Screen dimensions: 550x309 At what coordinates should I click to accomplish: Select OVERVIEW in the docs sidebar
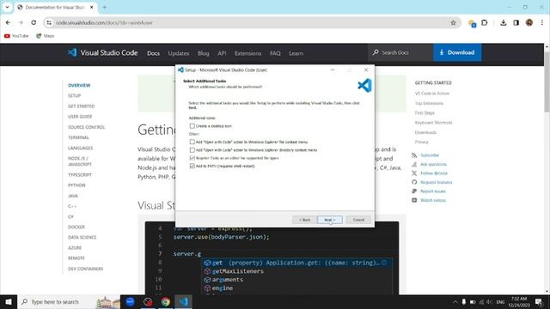tap(79, 86)
